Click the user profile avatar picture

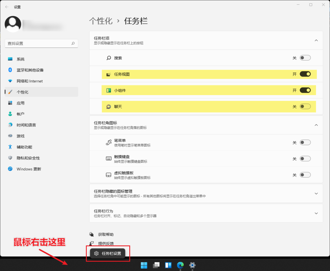click(13, 24)
